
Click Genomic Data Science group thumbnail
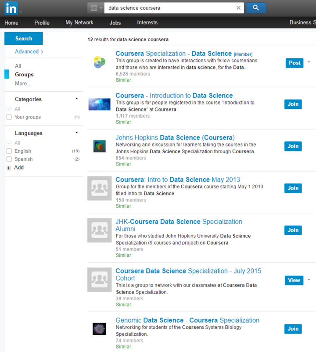[x=100, y=329]
